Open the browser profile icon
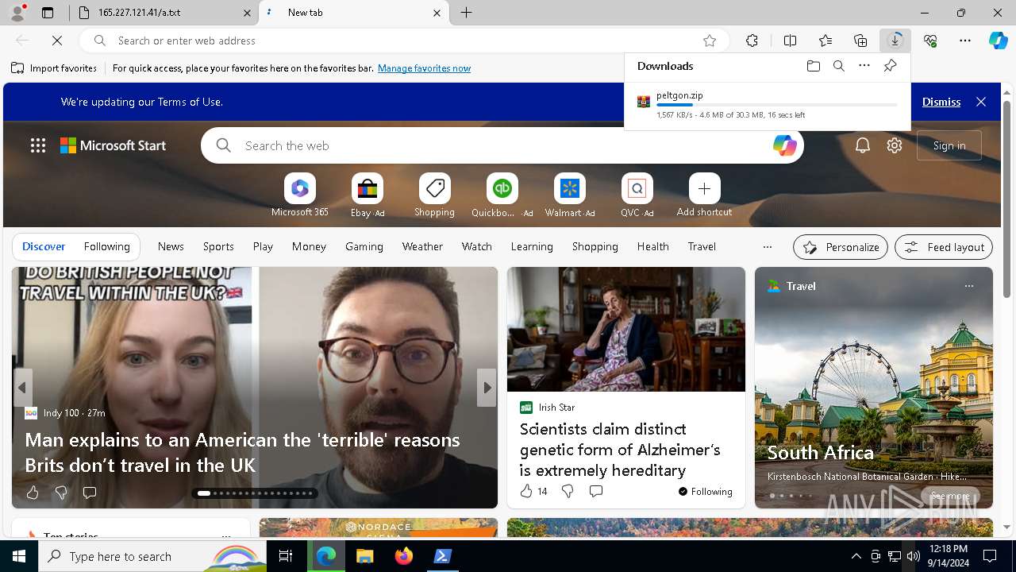 (x=17, y=12)
